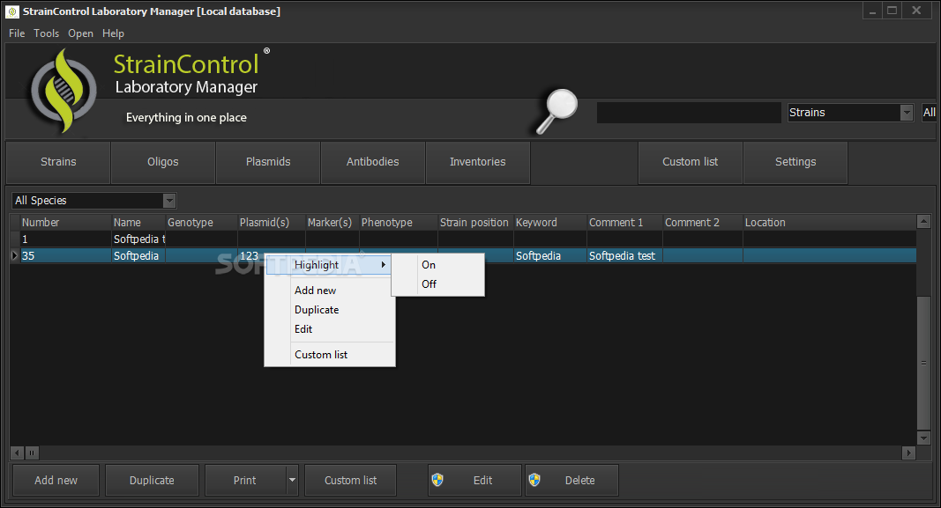941x508 pixels.
Task: Switch to the Plasmids tab
Action: click(267, 162)
